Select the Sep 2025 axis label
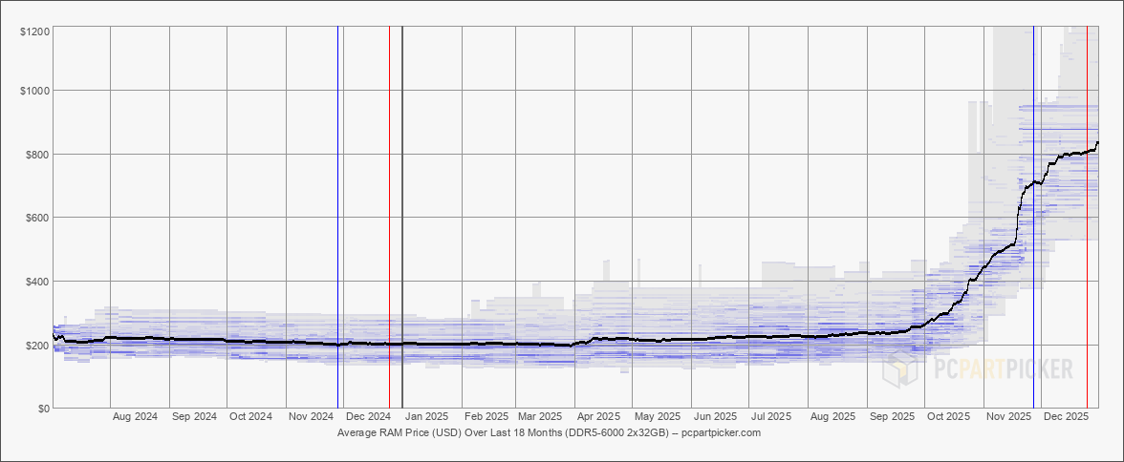 point(893,416)
